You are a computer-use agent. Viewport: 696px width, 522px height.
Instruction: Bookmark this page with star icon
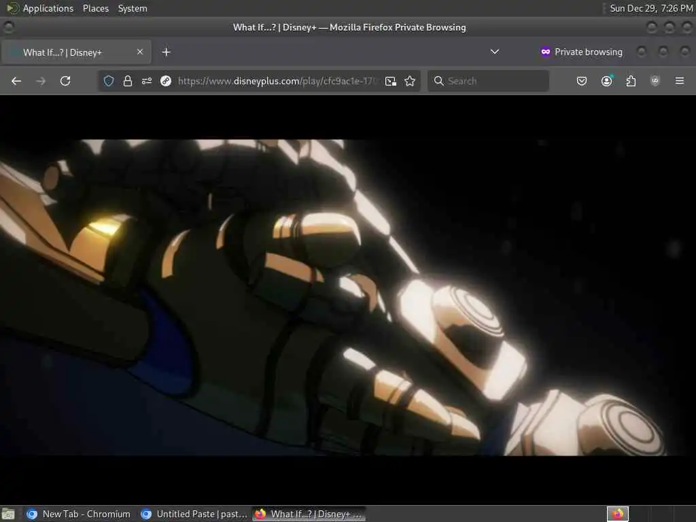[410, 81]
